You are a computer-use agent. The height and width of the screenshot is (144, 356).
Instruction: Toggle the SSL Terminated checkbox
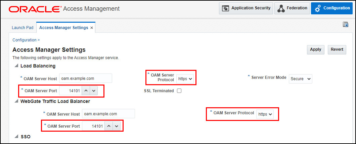(x=179, y=91)
